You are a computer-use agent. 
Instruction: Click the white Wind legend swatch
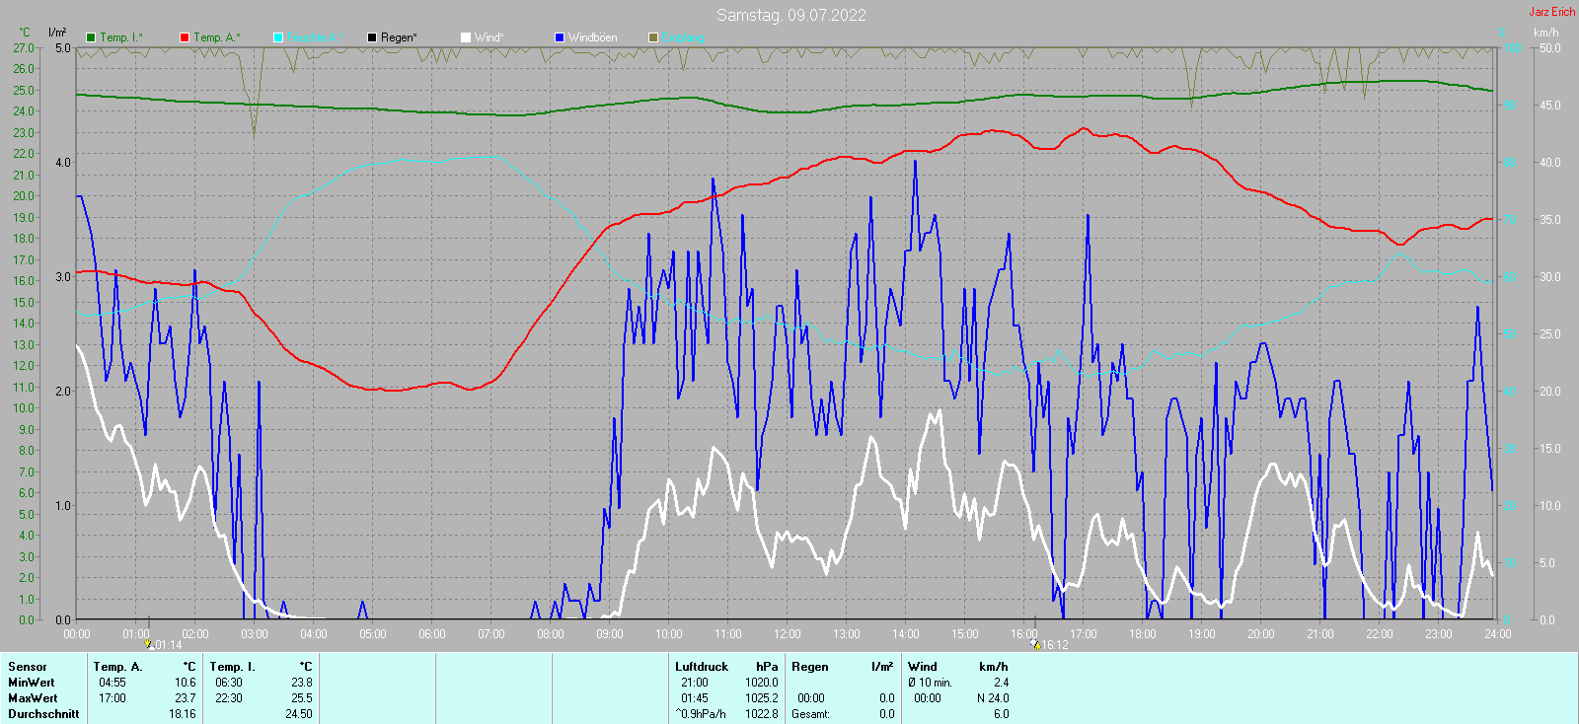(x=466, y=37)
